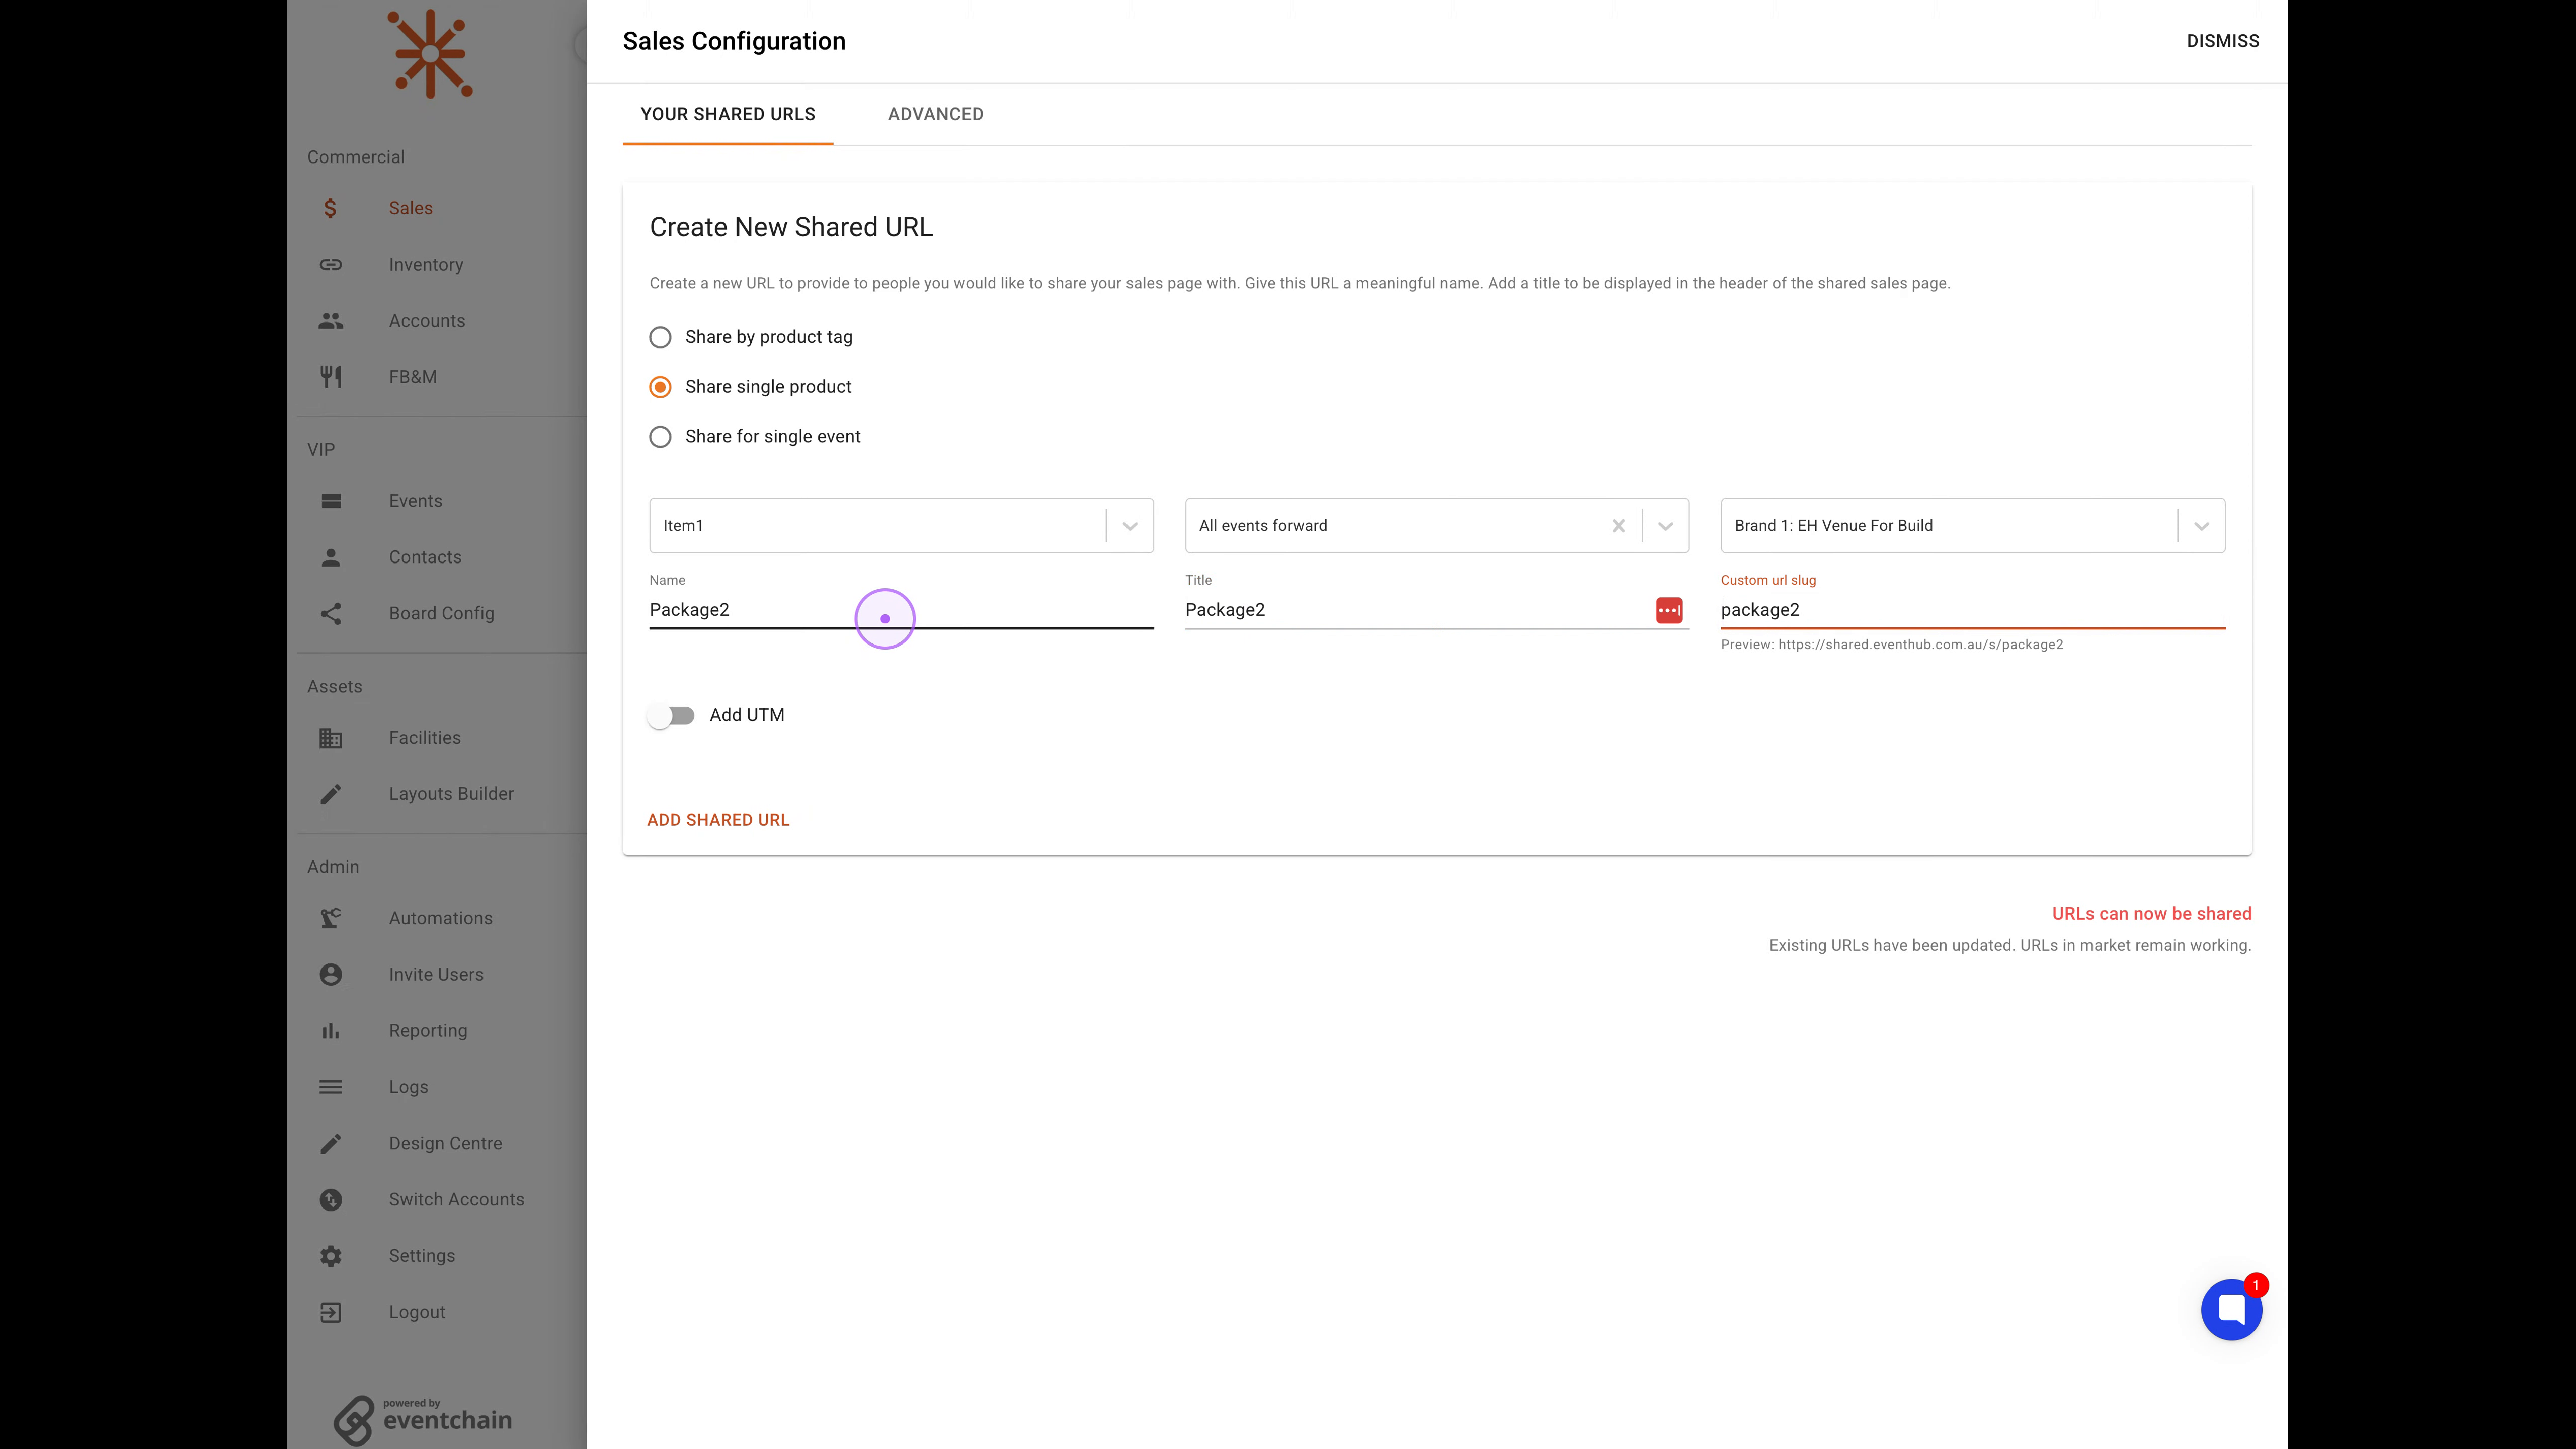Image resolution: width=2576 pixels, height=1449 pixels.
Task: Open the Brand 1: EH Venue For Build selector
Action: pos(1972,526)
